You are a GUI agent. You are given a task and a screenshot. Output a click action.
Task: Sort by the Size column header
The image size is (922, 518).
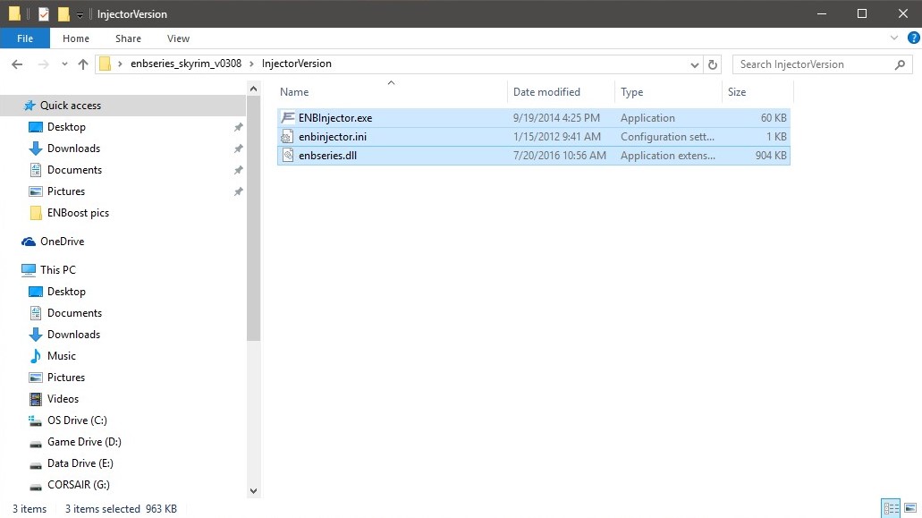pos(737,92)
